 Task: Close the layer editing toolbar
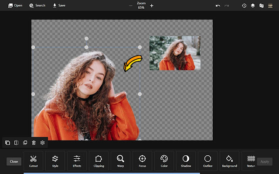(x=14, y=161)
